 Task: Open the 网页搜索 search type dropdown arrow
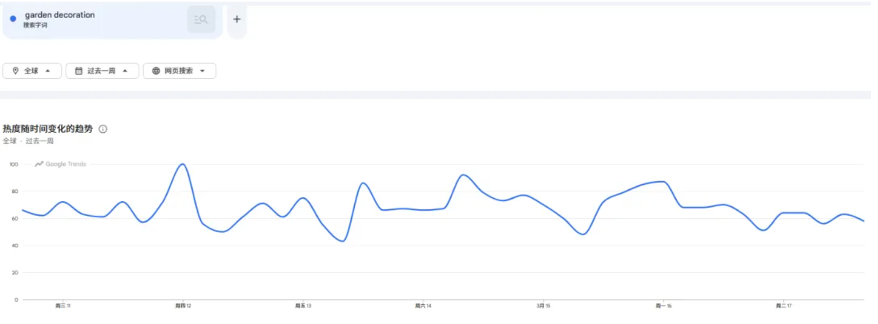pyautogui.click(x=202, y=71)
